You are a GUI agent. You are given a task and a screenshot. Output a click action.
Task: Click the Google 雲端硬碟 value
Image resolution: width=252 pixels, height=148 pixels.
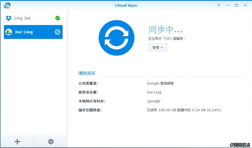pos(160,83)
